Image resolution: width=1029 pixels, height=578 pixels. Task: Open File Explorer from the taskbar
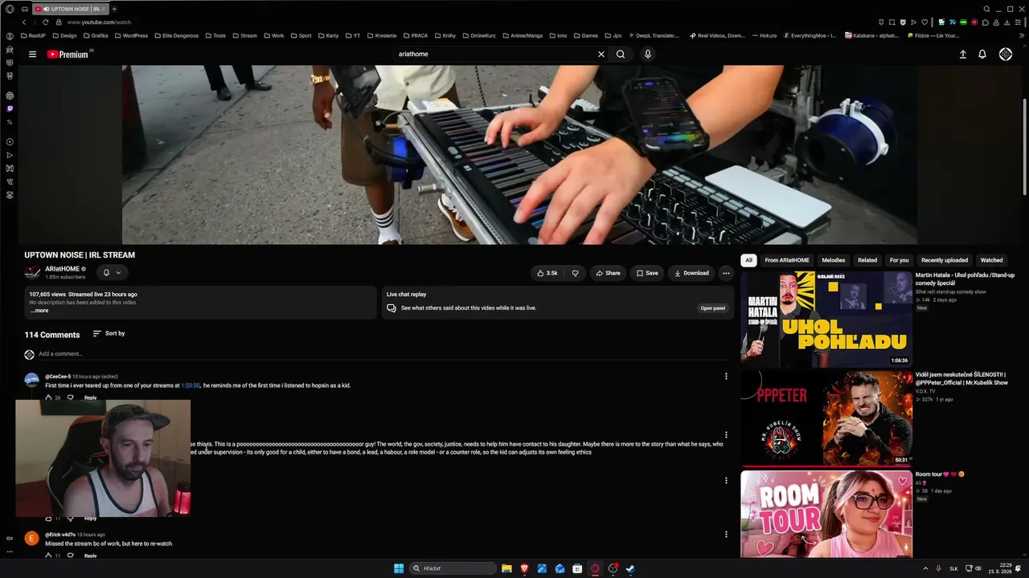click(x=506, y=568)
